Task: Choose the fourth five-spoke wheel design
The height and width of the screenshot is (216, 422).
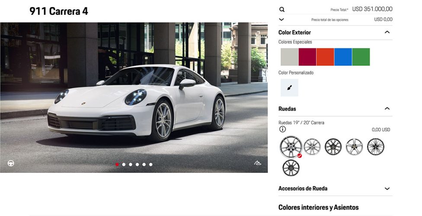Action: (354, 147)
